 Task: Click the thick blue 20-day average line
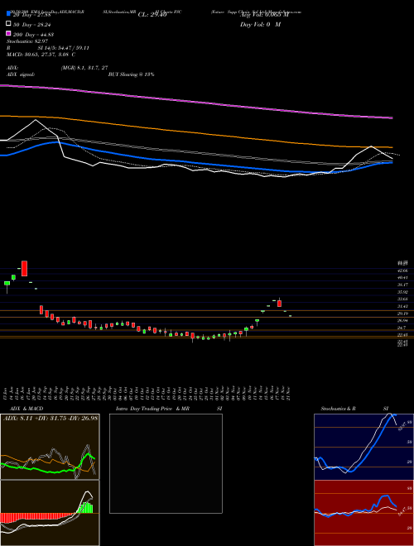(x=196, y=162)
